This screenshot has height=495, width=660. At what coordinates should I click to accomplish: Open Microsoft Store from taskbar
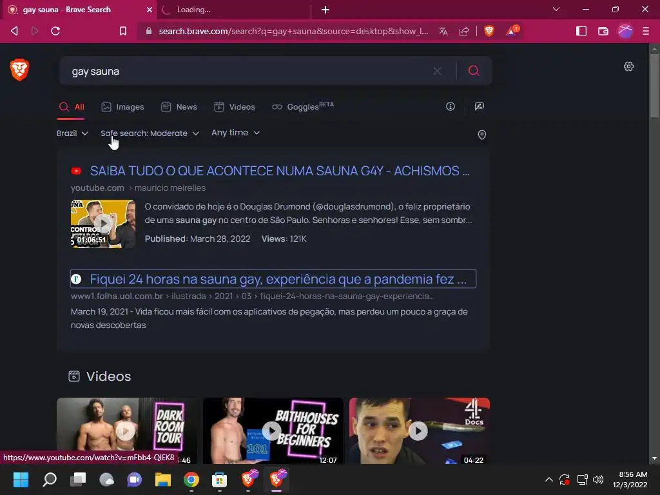click(x=219, y=480)
